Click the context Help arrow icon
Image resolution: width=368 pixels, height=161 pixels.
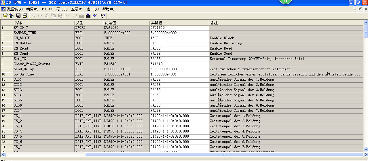tap(103, 16)
